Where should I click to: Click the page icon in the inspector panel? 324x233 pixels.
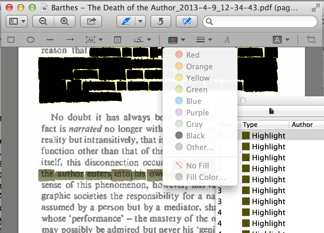click(272, 111)
